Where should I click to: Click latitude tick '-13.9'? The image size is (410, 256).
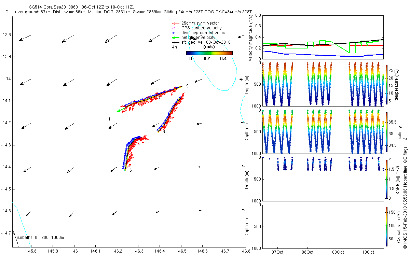6,57
